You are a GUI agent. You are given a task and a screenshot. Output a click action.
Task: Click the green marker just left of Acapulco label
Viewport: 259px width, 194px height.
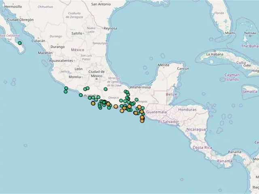[81, 95]
